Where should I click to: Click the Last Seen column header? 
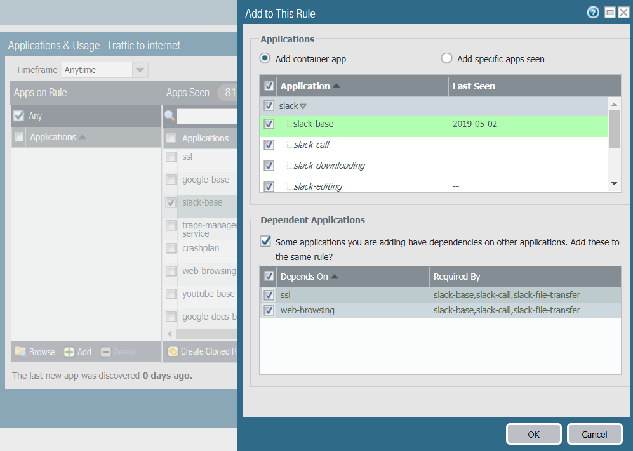(474, 86)
